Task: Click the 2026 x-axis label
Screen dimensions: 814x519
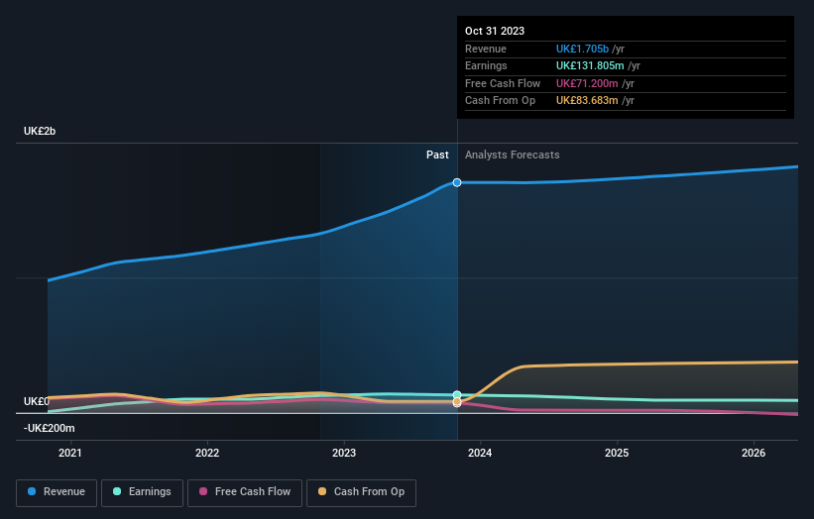Action: (x=754, y=453)
